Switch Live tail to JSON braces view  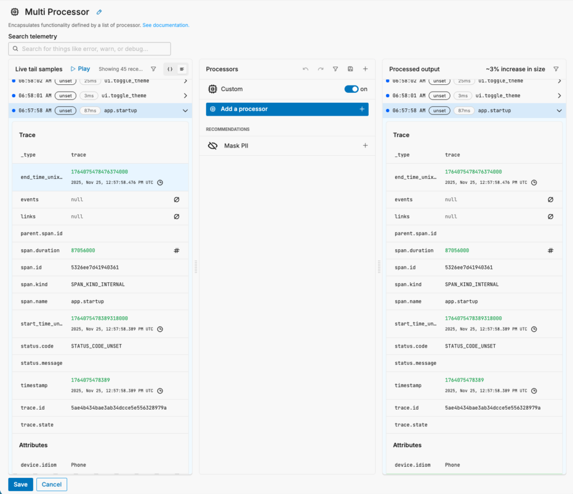click(170, 69)
